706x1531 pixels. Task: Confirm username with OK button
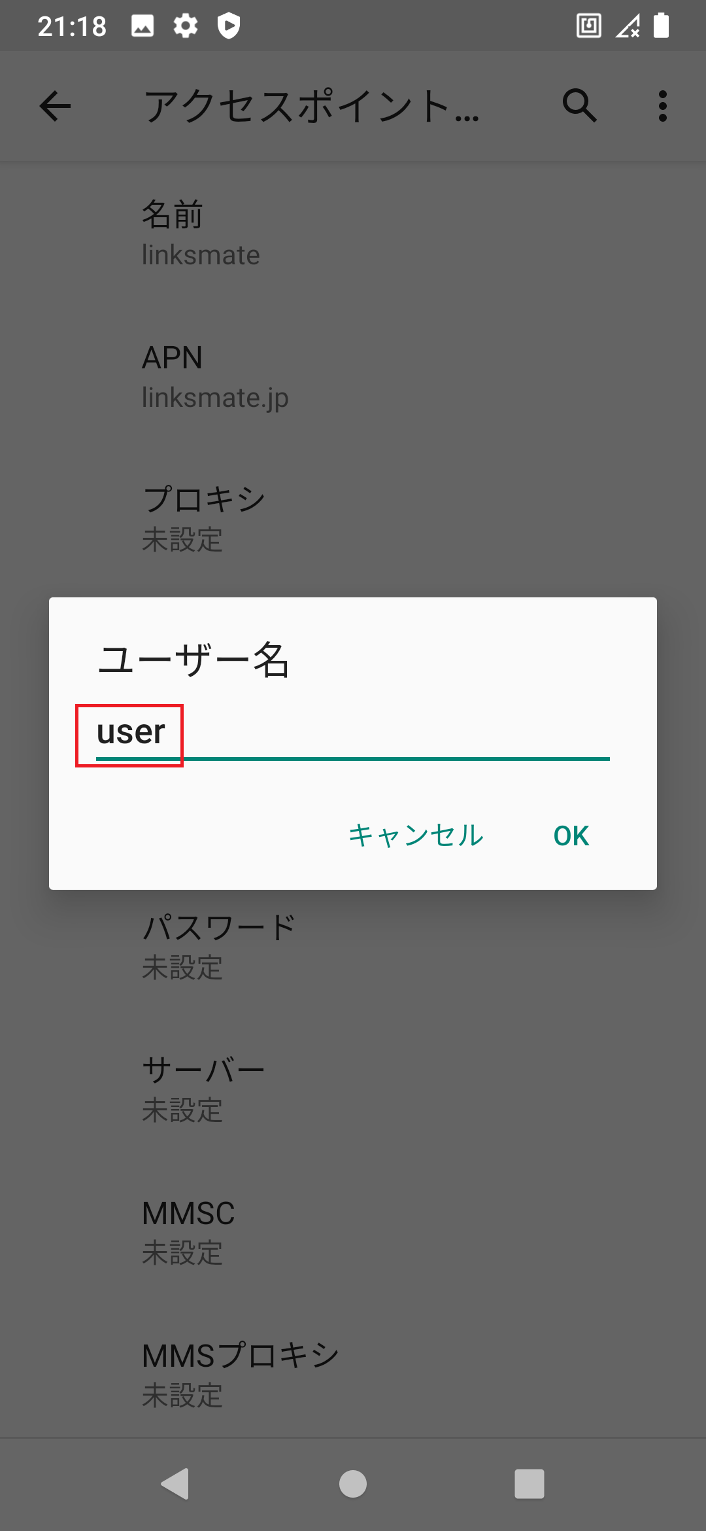[x=571, y=836]
